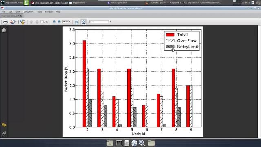Open the home folder icon in dock
Image resolution: width=261 pixels, height=147 pixels.
click(110, 143)
